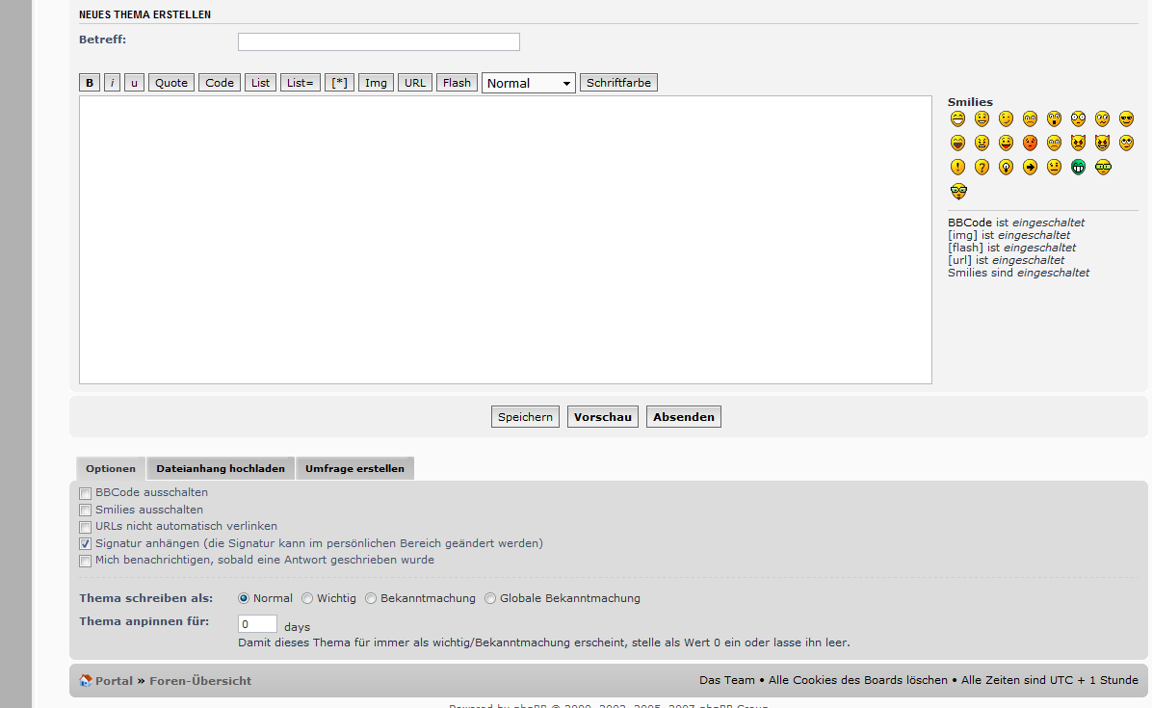This screenshot has height=708, width=1152.
Task: Enable the BBCode ausschalten checkbox
Action: click(86, 493)
